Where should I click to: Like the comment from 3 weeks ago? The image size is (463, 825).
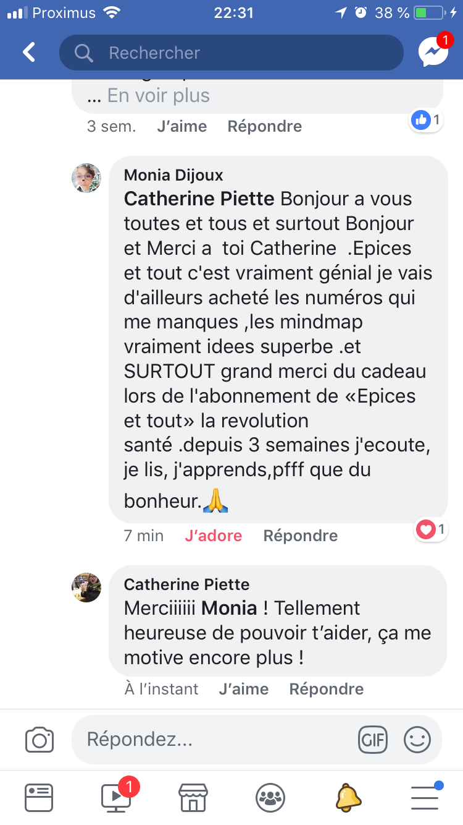[181, 127]
